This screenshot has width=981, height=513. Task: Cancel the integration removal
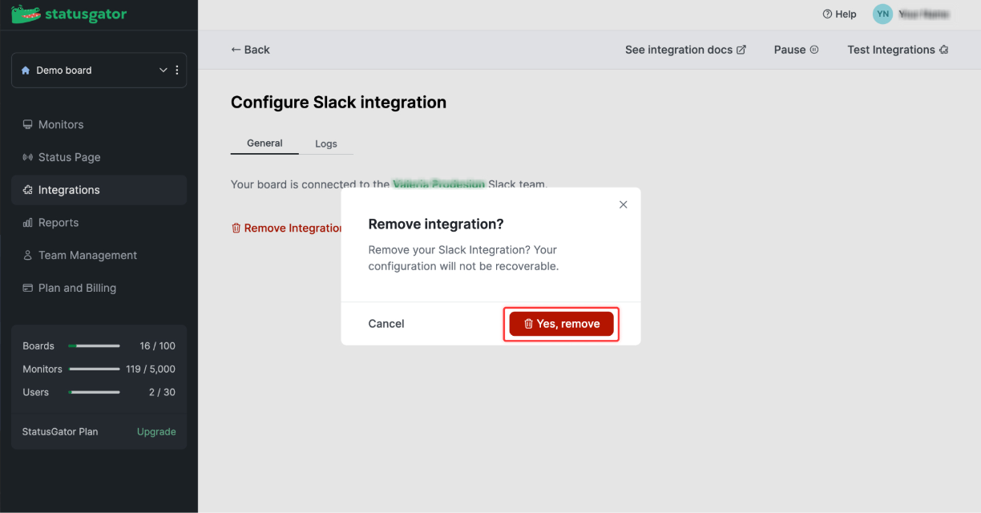click(x=386, y=324)
